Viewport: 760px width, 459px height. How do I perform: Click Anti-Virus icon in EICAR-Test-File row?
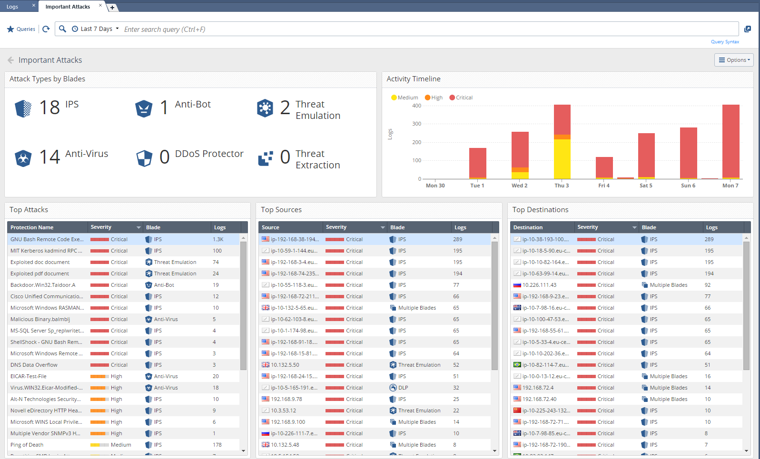pyautogui.click(x=149, y=376)
